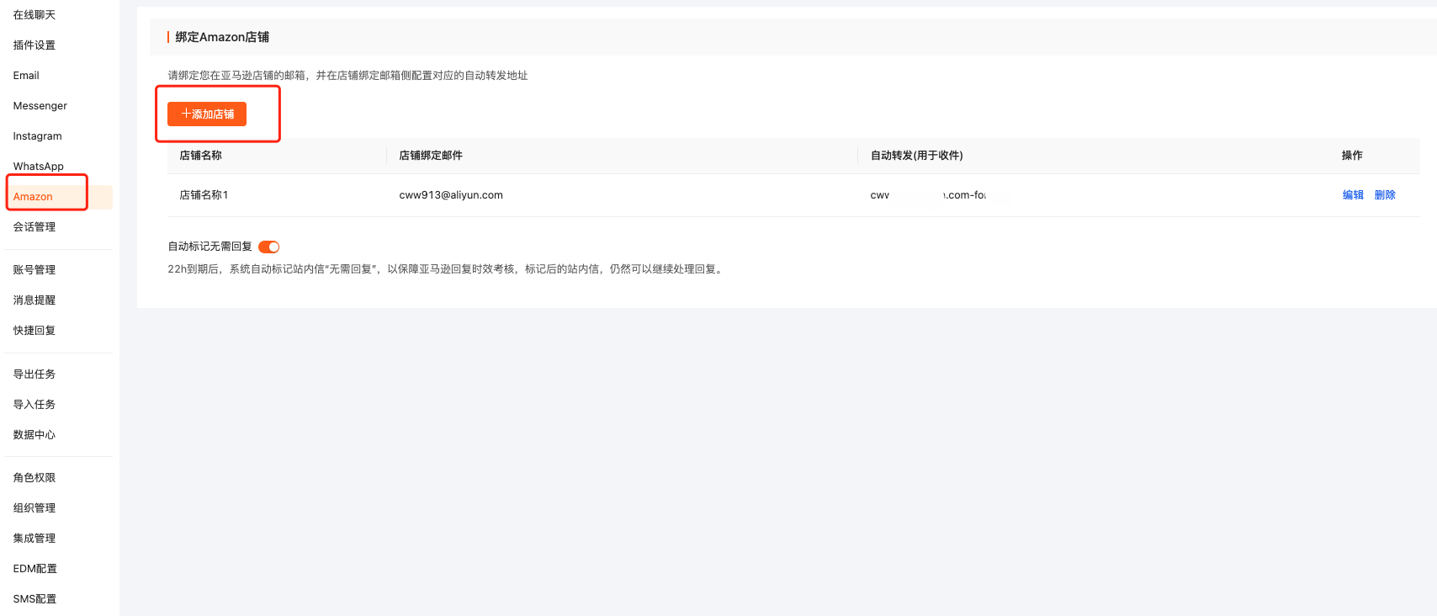The width and height of the screenshot is (1437, 616).
Task: Click the 绑定Amazon店铺 heading
Action: point(222,37)
